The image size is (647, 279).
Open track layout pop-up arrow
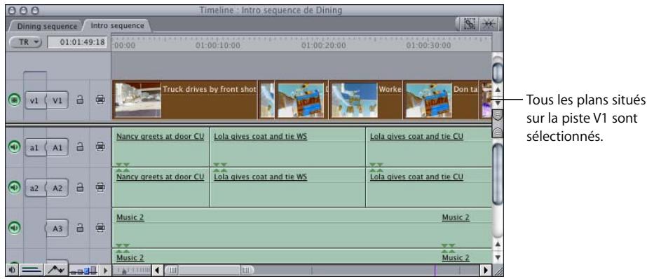tap(106, 271)
